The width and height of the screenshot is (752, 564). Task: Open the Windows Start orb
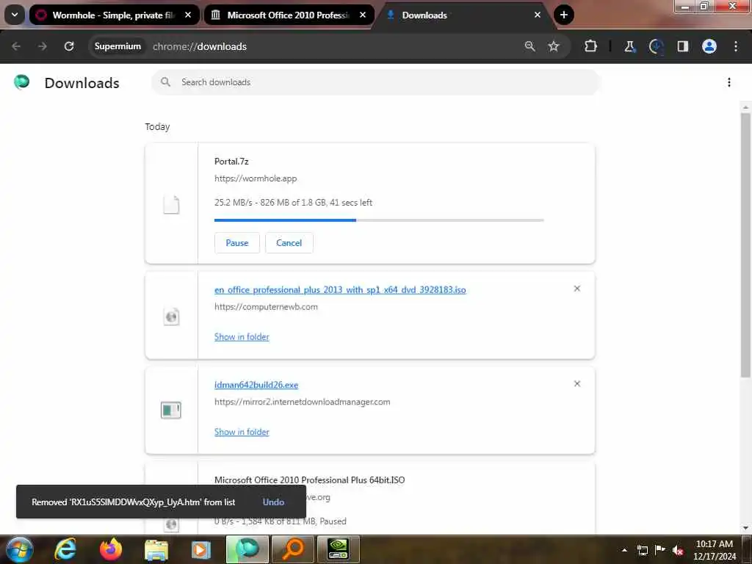pyautogui.click(x=19, y=549)
